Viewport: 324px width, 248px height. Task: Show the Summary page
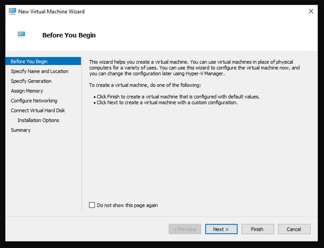(x=20, y=130)
